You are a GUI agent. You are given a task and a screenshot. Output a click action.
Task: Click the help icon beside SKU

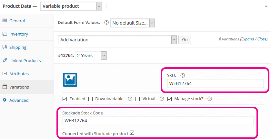(x=183, y=75)
